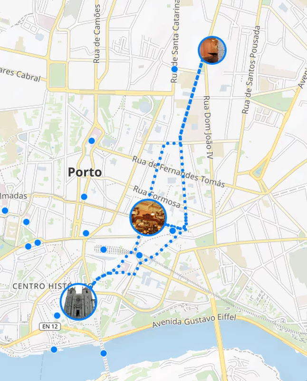This screenshot has width=307, height=381.
Task: Click the Porto city label
Action: [x=85, y=172]
